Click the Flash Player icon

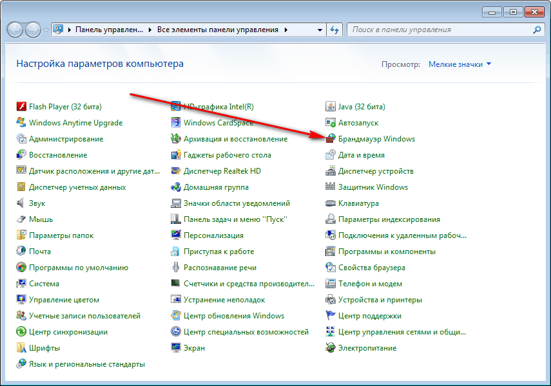click(21, 107)
